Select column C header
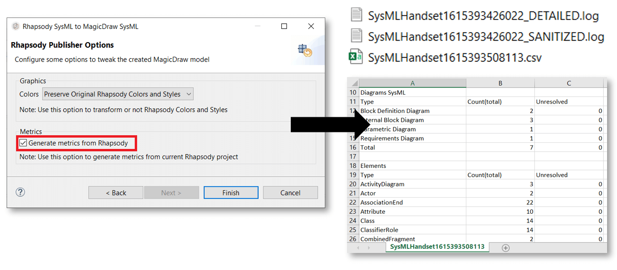 569,83
